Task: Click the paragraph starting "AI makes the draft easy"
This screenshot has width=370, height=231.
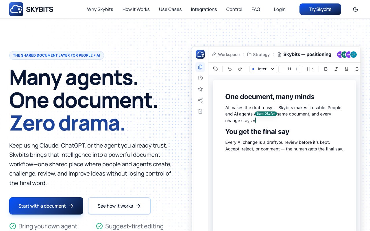Action: pos(283,114)
